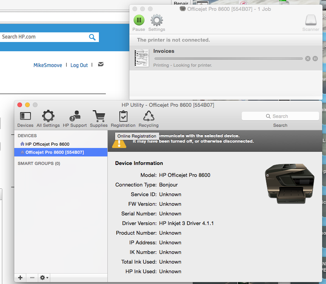326x284 pixels.
Task: Click the Log Out link
Action: [79, 65]
